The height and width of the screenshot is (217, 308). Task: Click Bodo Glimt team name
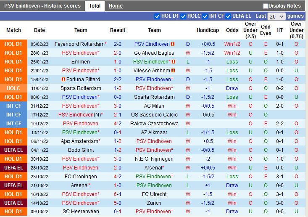pyautogui.click(x=81, y=150)
